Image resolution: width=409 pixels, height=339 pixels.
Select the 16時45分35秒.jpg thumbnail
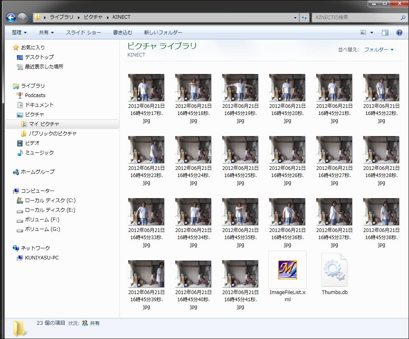click(240, 212)
